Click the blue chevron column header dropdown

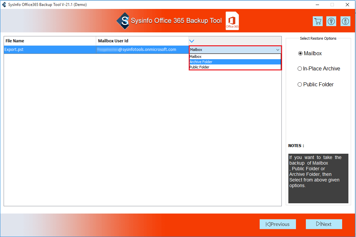pyautogui.click(x=192, y=41)
